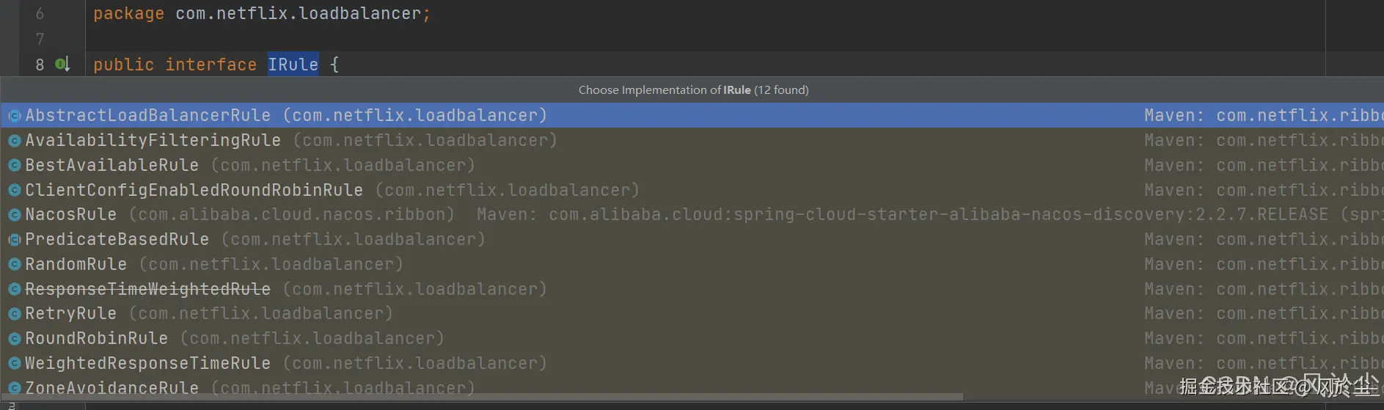Select the deprecated ResponseTimeWeightedRule entry

click(147, 289)
